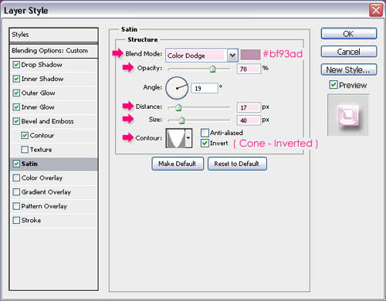Click the Opacity slider handle

tap(212, 69)
